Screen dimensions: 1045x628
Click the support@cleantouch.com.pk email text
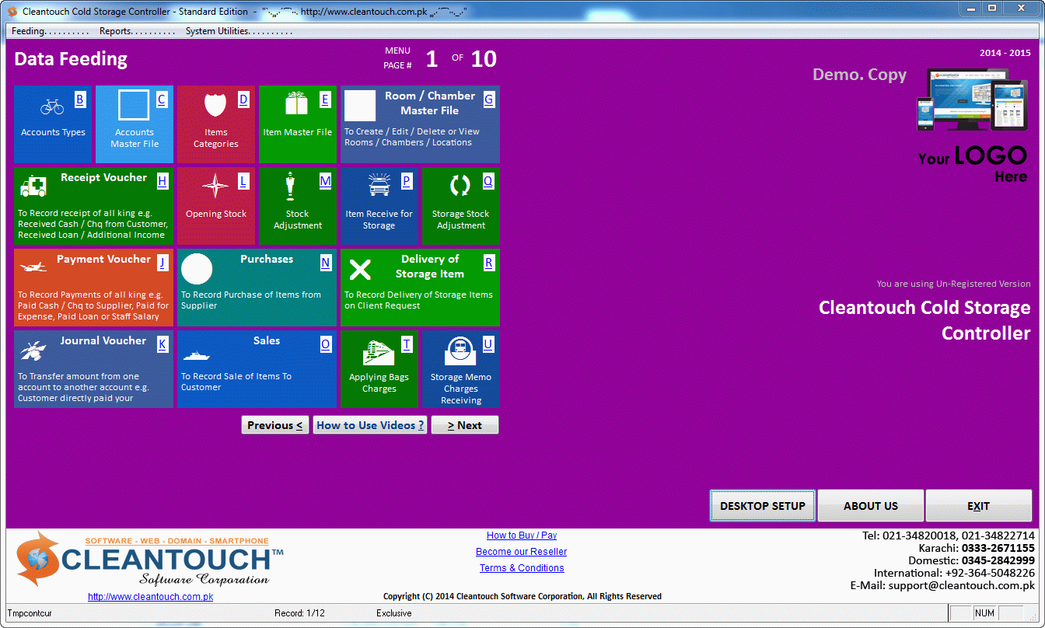[962, 585]
